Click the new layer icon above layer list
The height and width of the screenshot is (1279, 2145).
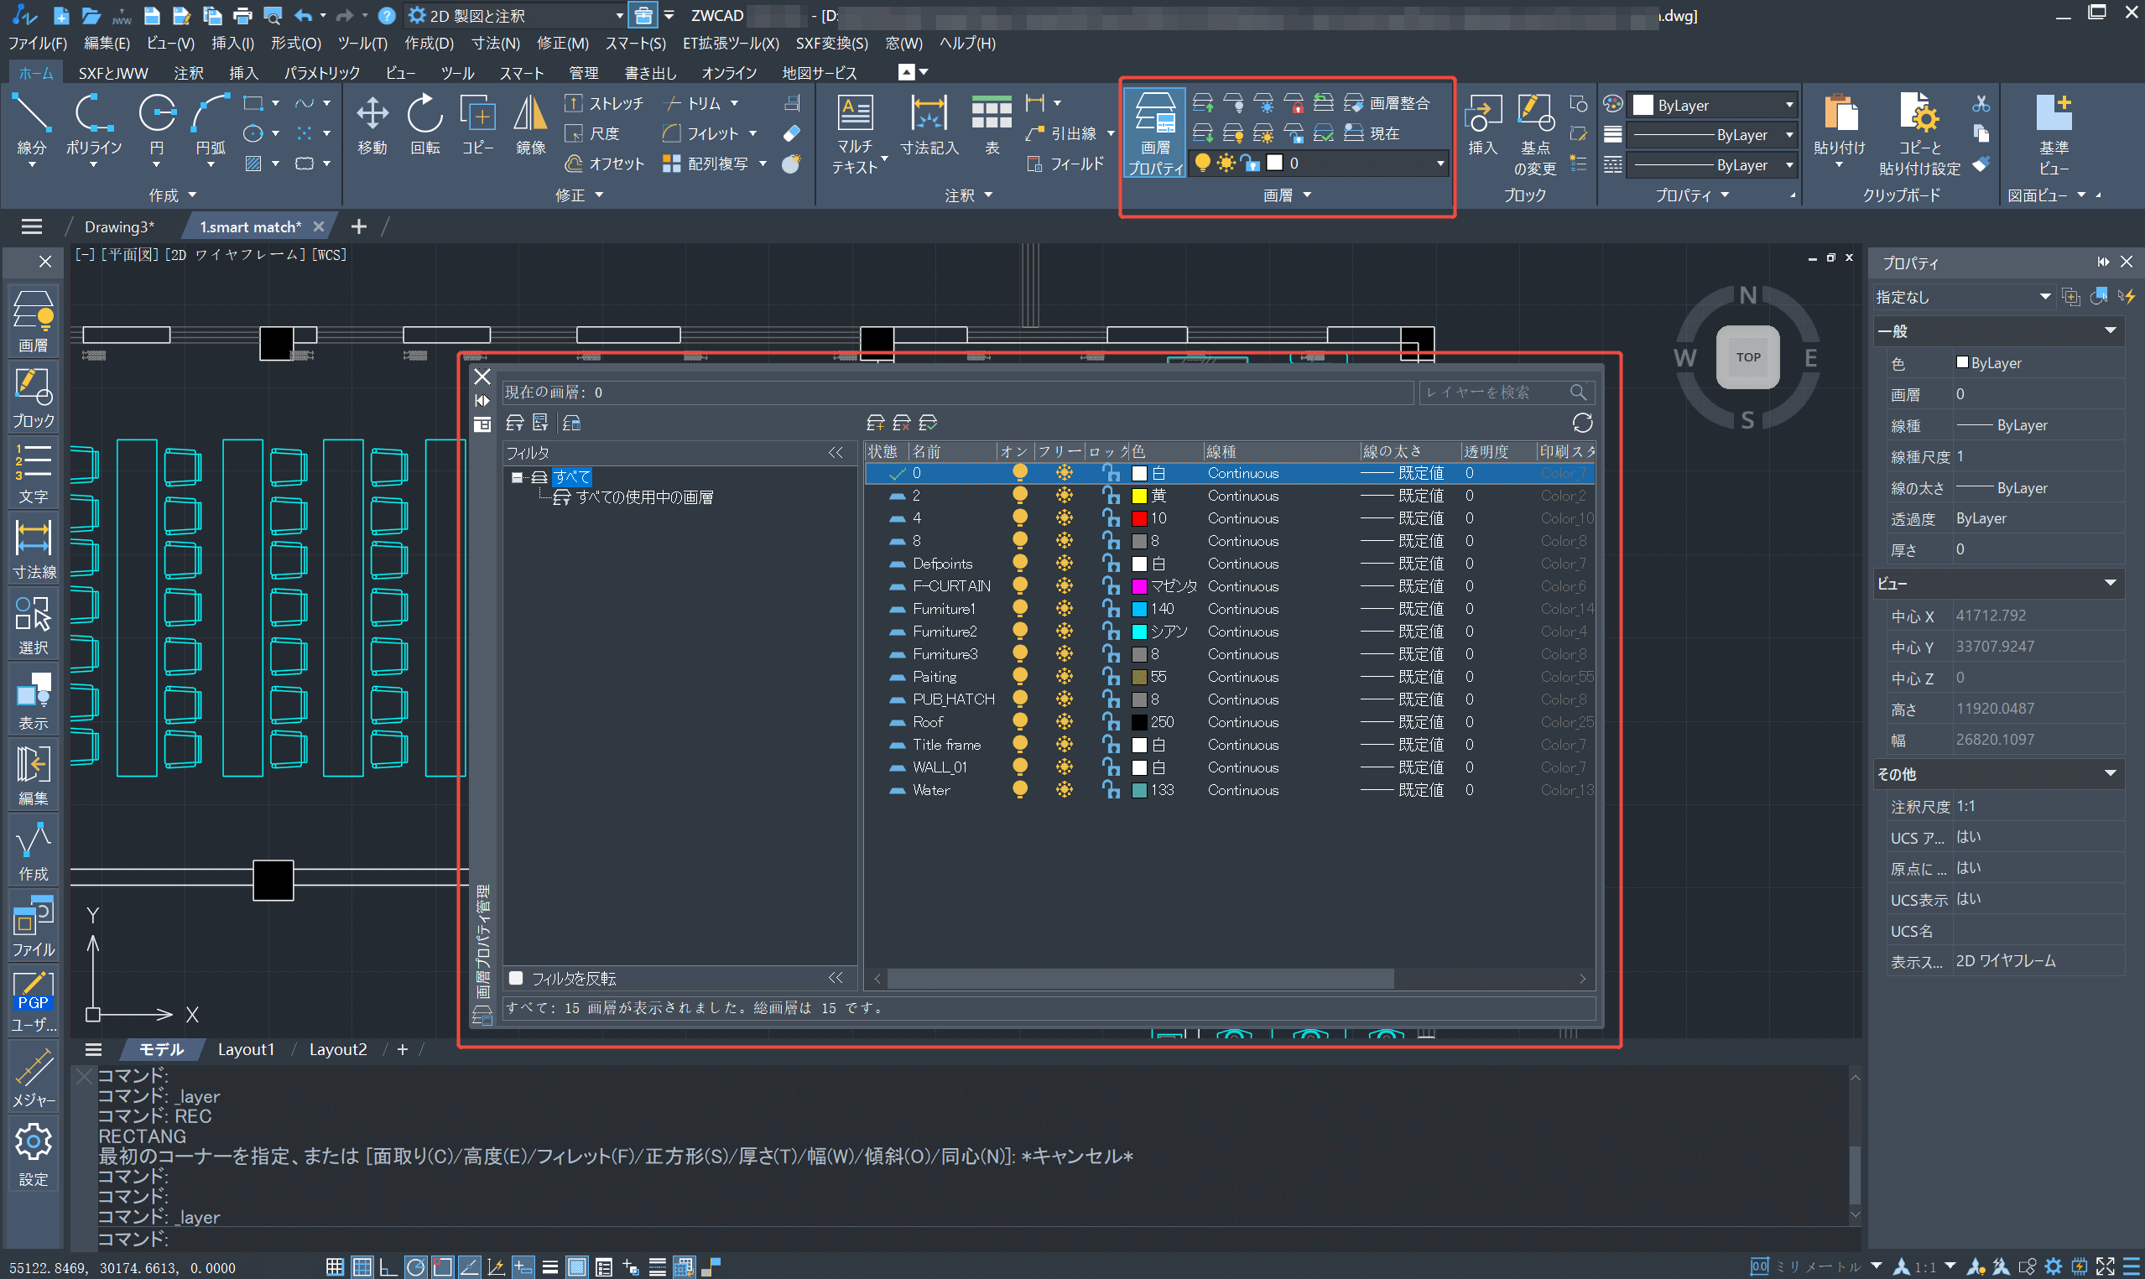pyautogui.click(x=875, y=423)
